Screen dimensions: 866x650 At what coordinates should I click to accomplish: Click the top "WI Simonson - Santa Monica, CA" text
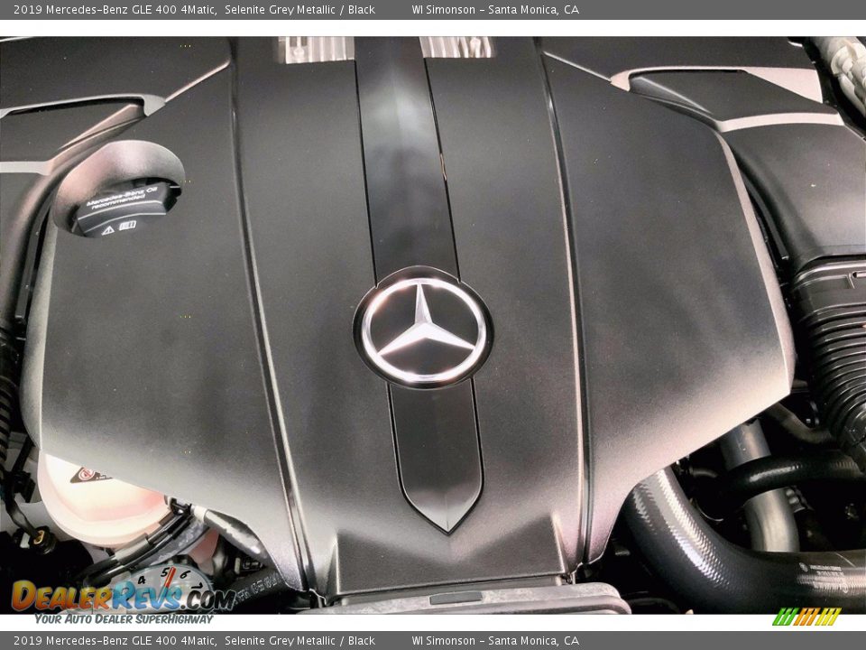pos(495,10)
